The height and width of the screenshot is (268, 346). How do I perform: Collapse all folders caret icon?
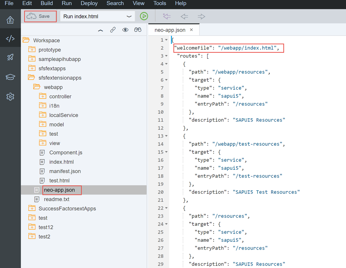[x=101, y=30]
